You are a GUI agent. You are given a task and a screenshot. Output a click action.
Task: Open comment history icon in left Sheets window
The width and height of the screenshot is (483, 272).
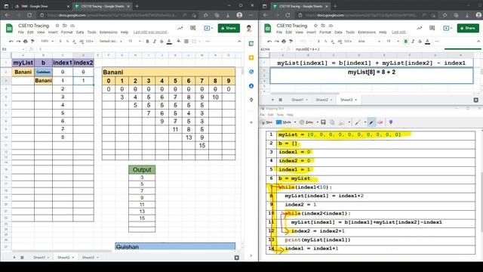193,28
